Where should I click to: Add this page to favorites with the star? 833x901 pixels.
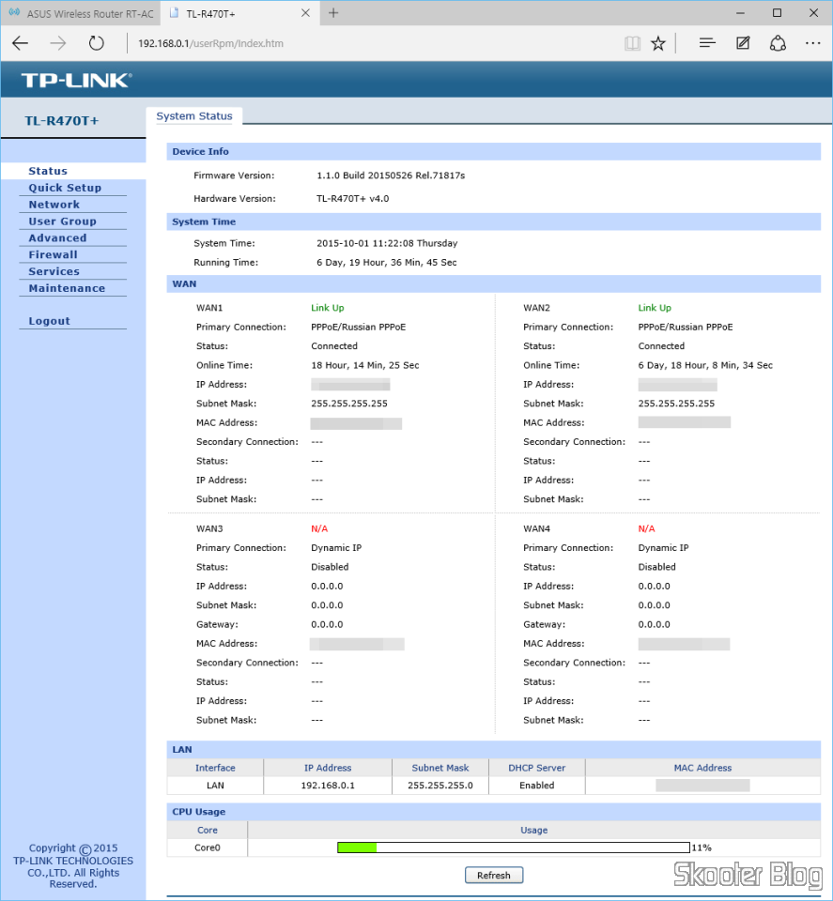click(x=658, y=43)
